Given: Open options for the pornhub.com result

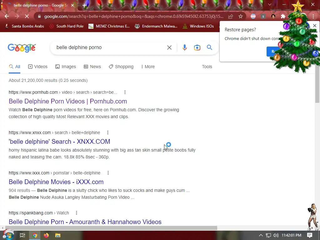Looking at the screenshot, I should [125, 92].
